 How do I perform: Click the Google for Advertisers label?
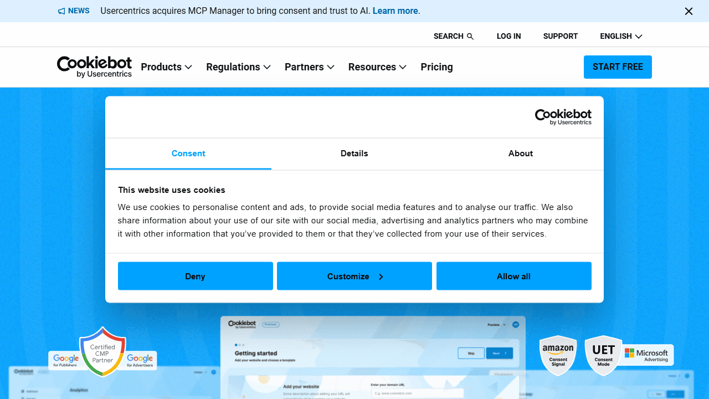point(140,360)
